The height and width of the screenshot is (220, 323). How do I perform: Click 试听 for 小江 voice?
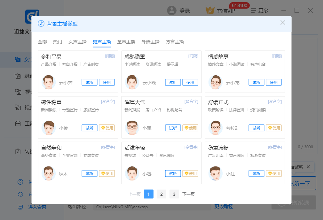click(x=256, y=173)
